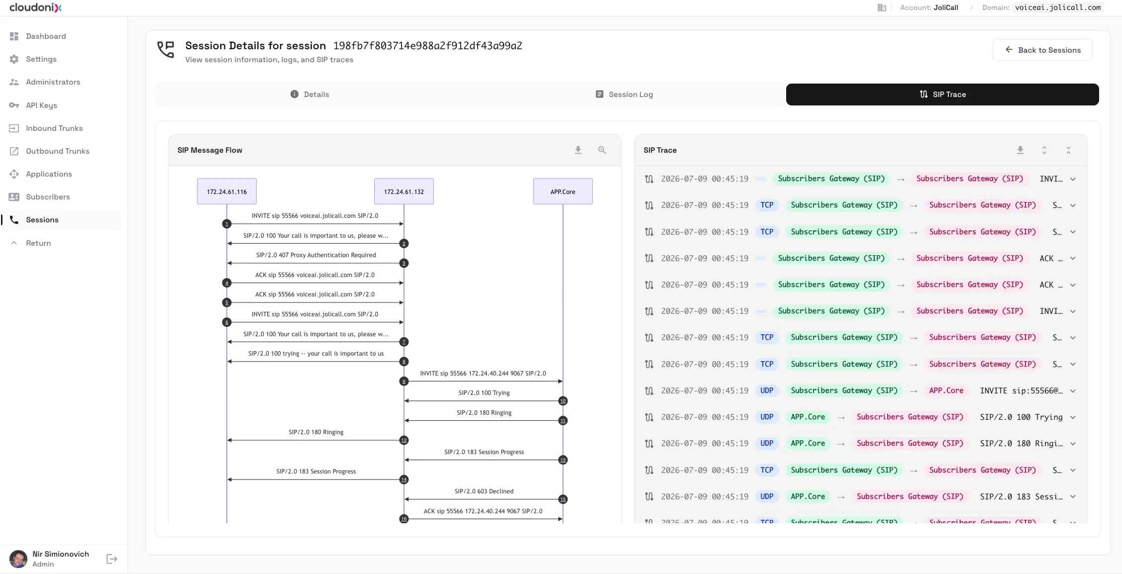
Task: Expand the SIP/2.0 180 Ringi... trace row
Action: pyautogui.click(x=1073, y=444)
